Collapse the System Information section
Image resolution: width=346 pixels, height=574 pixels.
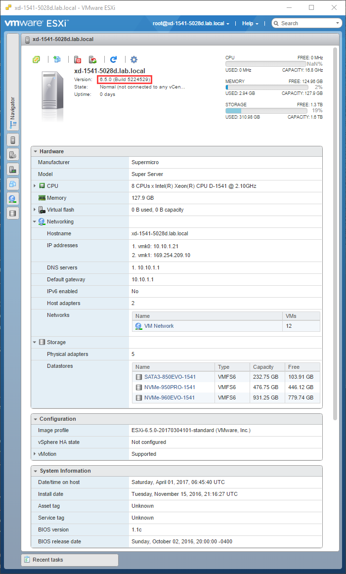coord(36,471)
